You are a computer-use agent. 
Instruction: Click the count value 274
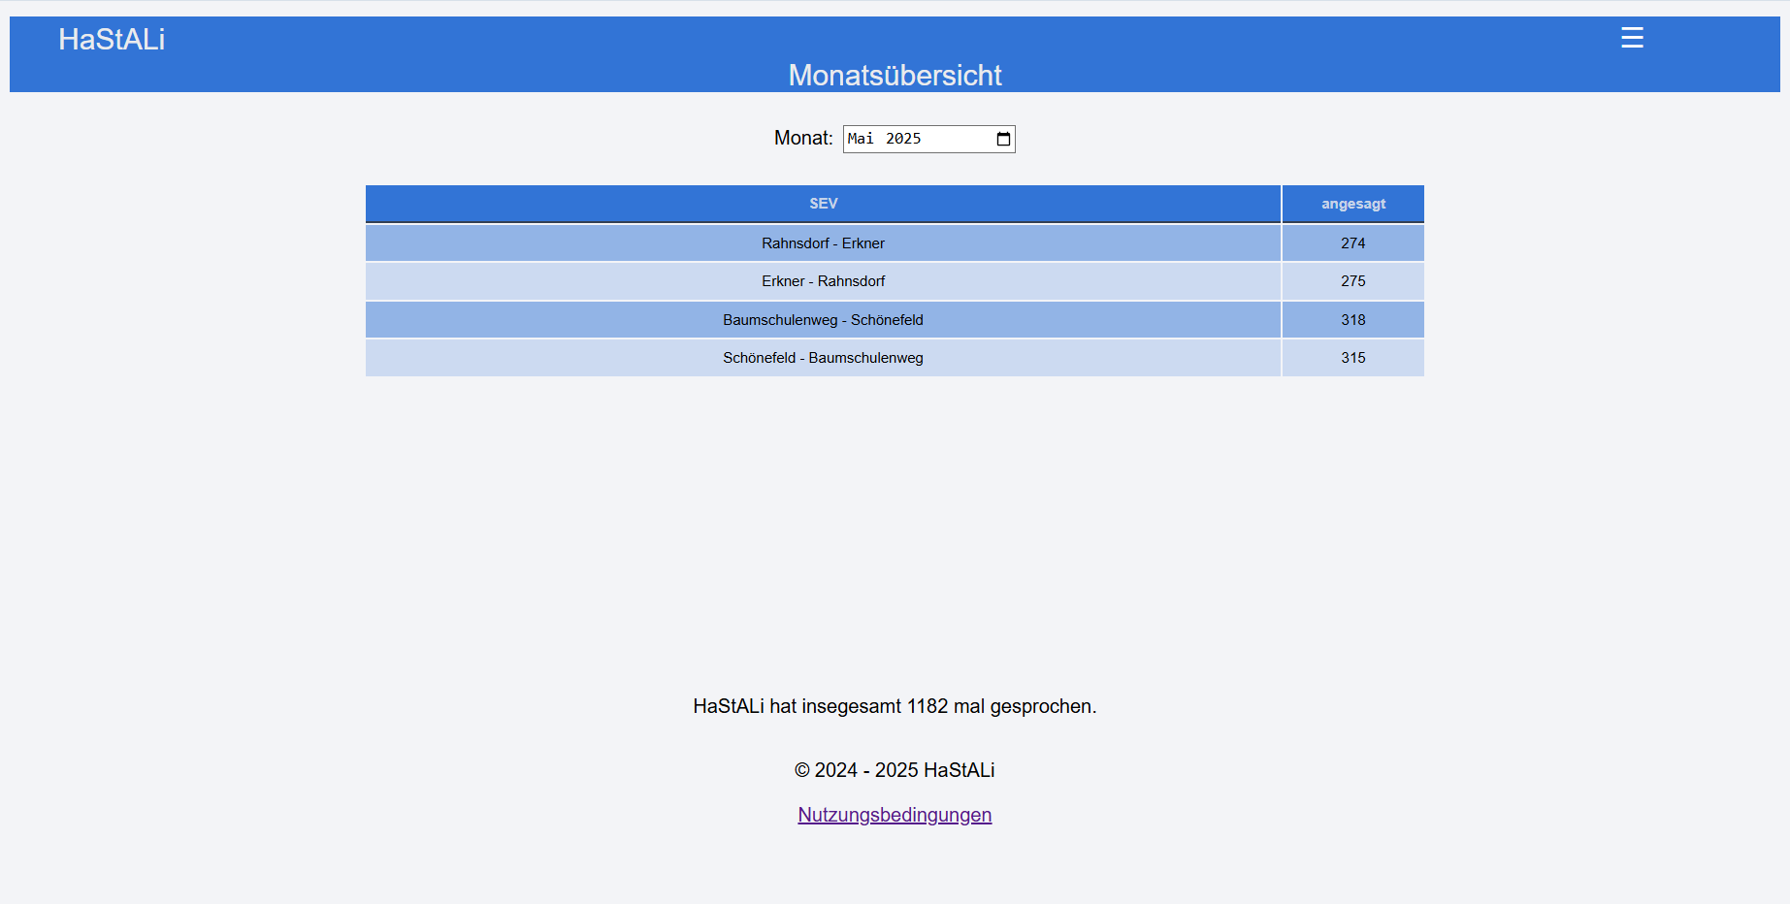pos(1352,243)
